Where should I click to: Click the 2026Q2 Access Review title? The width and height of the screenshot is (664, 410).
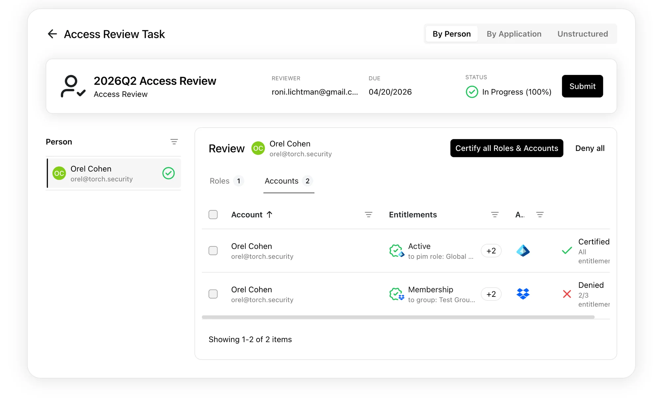[155, 81]
